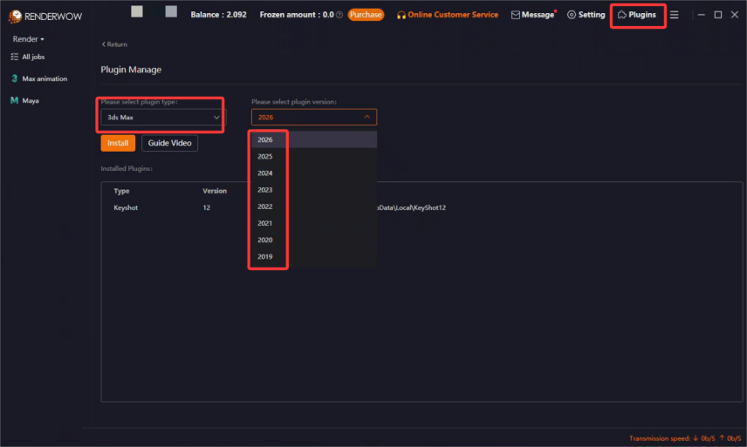Click the All jobs list icon
The height and width of the screenshot is (447, 747).
pos(14,57)
